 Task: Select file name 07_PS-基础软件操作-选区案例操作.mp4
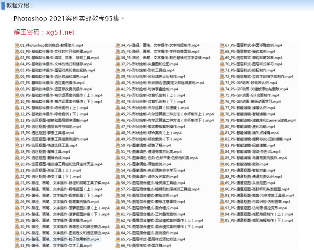pos(52,83)
